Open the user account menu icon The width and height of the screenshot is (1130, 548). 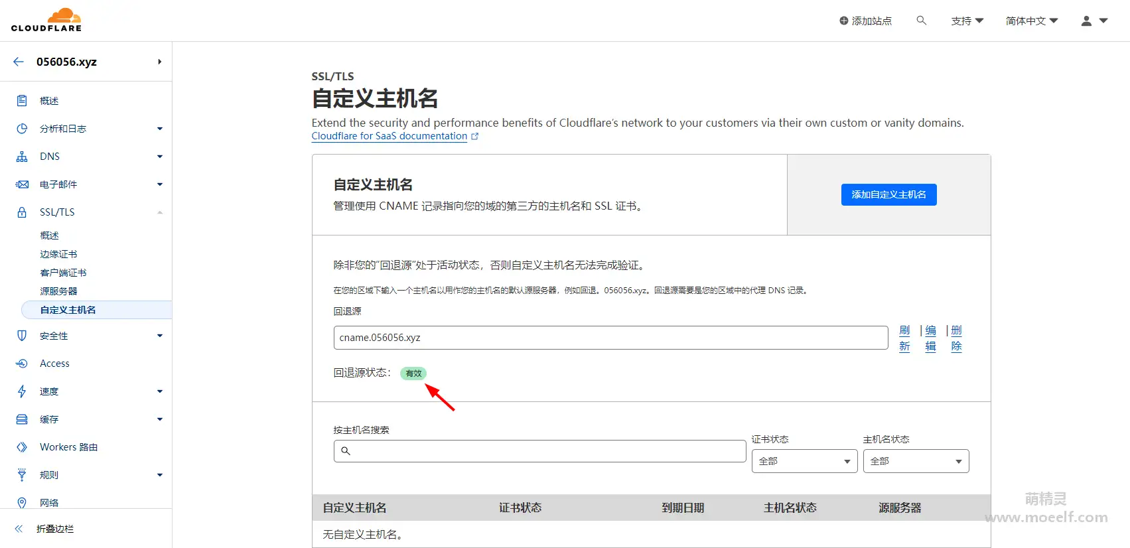pyautogui.click(x=1094, y=21)
